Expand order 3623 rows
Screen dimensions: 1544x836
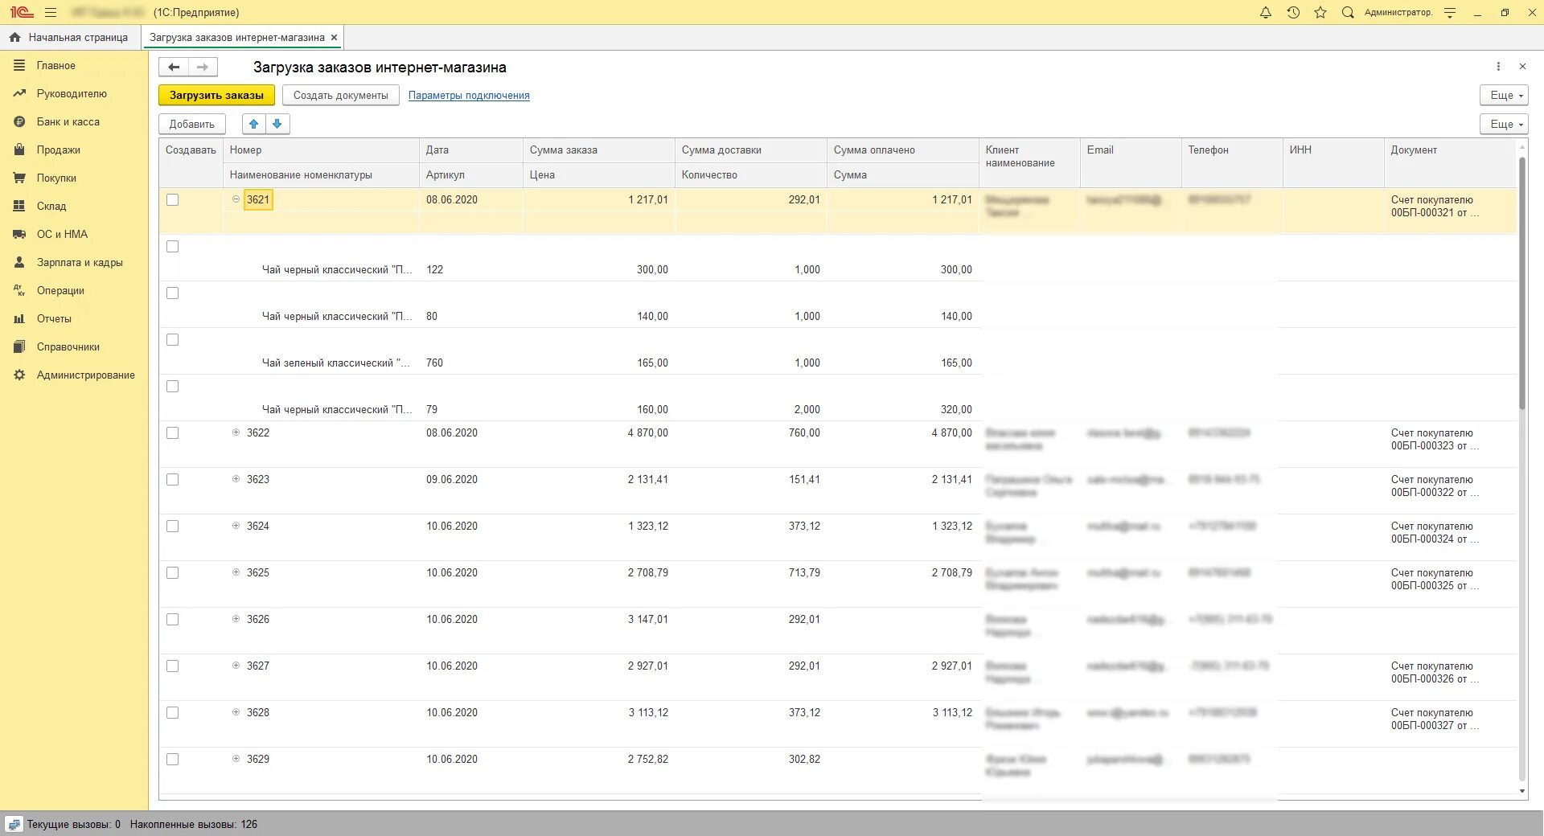coord(236,479)
